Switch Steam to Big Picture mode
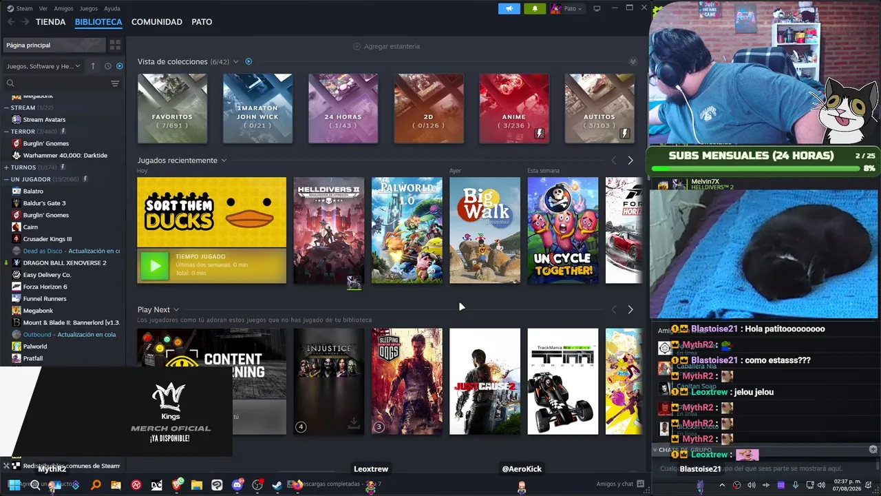Image resolution: width=881 pixels, height=496 pixels. [597, 8]
